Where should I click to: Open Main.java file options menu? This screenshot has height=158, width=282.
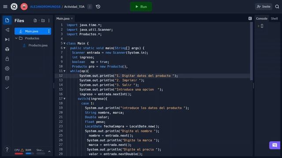pyautogui.click(x=49, y=31)
